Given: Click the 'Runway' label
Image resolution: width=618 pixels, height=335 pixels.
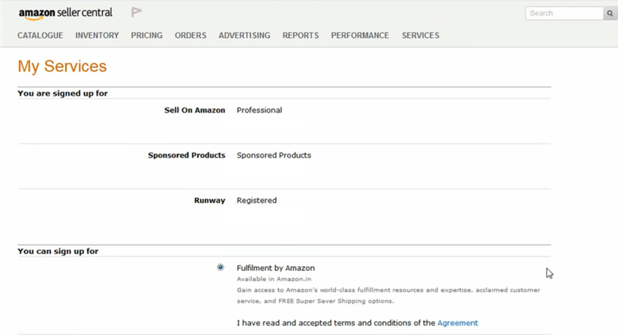Looking at the screenshot, I should coord(209,201).
